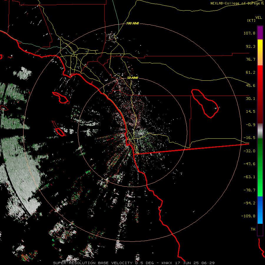This screenshot has width=265, height=265.
Task: Click the VEL legend title
Action: pos(259,17)
